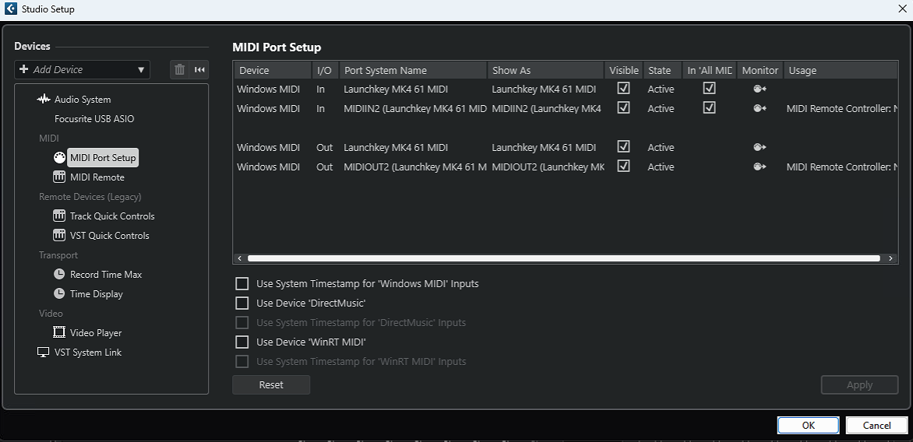Image resolution: width=913 pixels, height=442 pixels.
Task: Click the Visible column header
Action: click(x=624, y=70)
